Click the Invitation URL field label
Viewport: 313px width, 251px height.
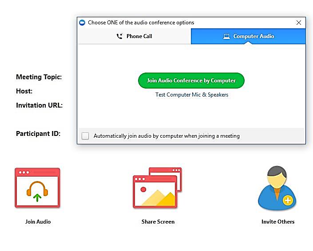tap(39, 105)
